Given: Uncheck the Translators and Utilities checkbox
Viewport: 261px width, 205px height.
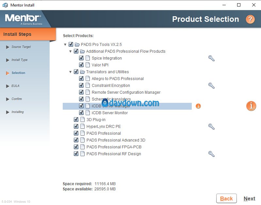Looking at the screenshot, I should pyautogui.click(x=76, y=72).
